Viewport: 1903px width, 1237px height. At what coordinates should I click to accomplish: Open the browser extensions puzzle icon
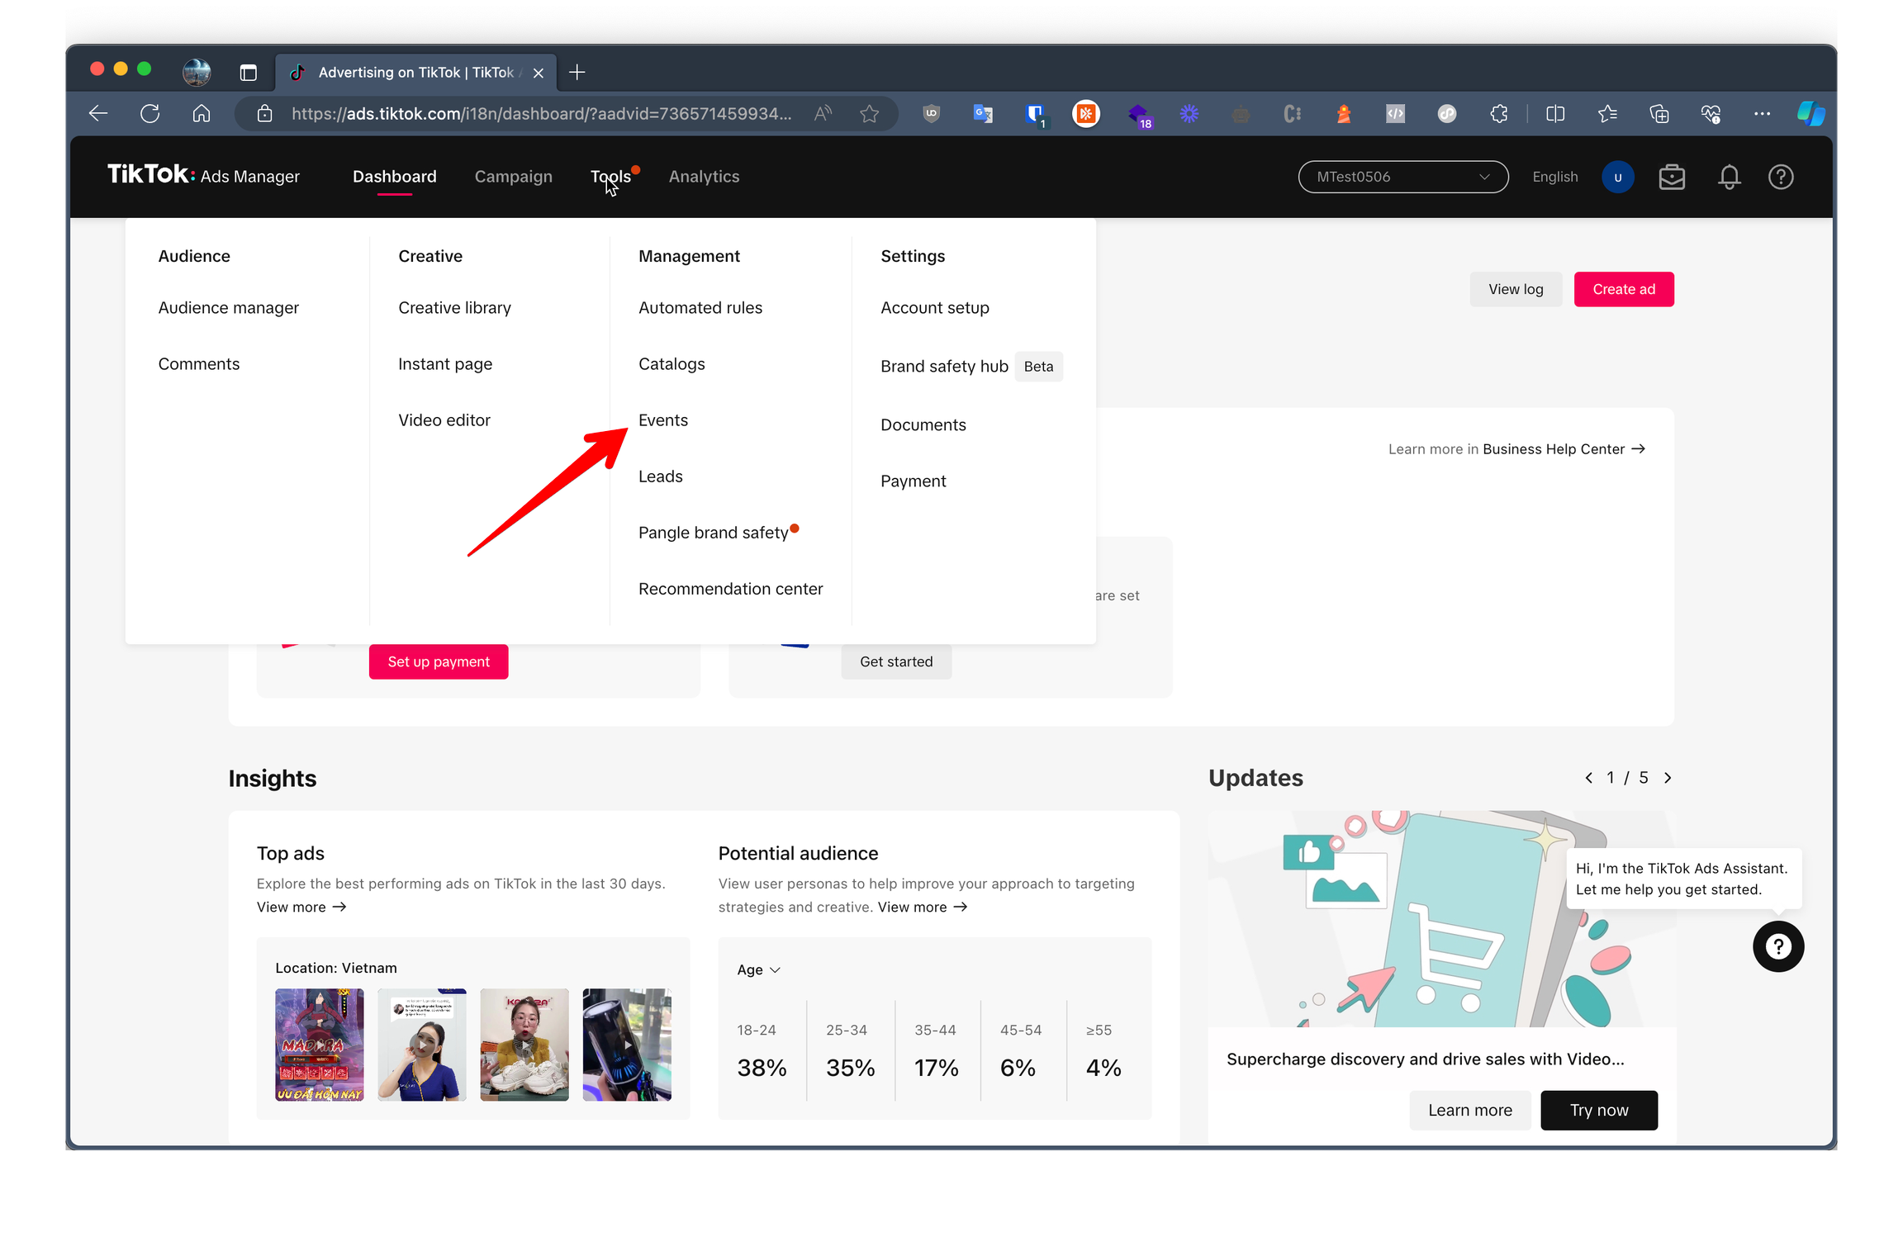[x=1498, y=114]
